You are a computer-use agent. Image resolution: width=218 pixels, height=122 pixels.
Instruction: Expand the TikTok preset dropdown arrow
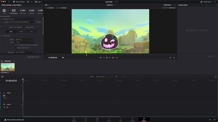(x=7, y=11)
